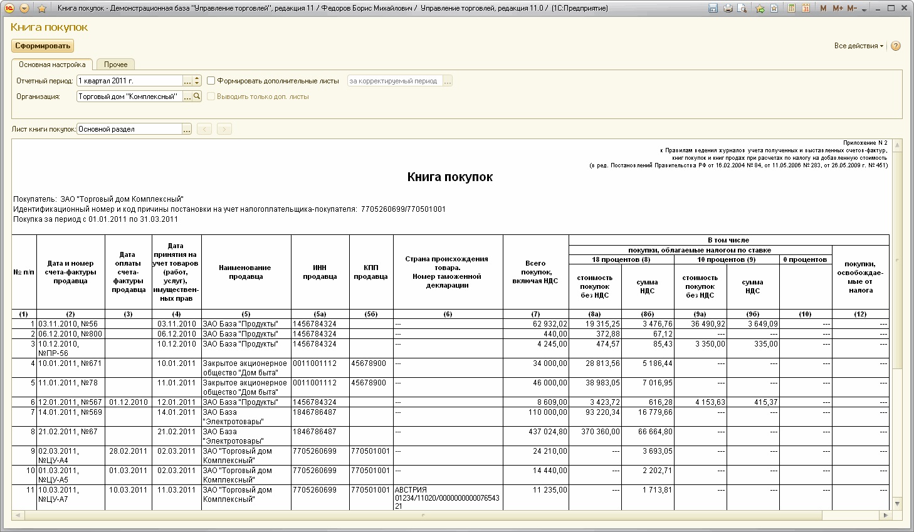This screenshot has height=532, width=914.
Task: Enable Формировать дополнительные листы checkbox
Action: 211,81
